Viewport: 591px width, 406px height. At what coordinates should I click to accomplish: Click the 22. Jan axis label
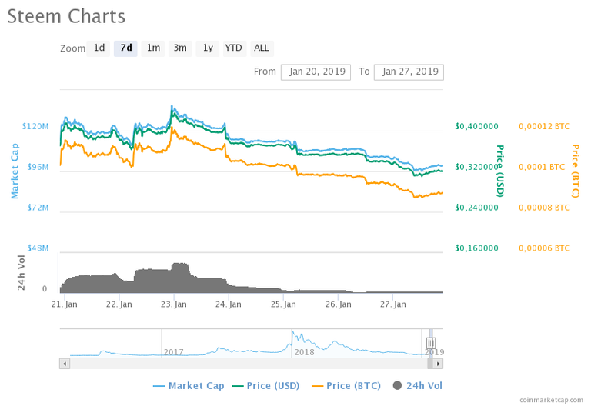tap(119, 304)
